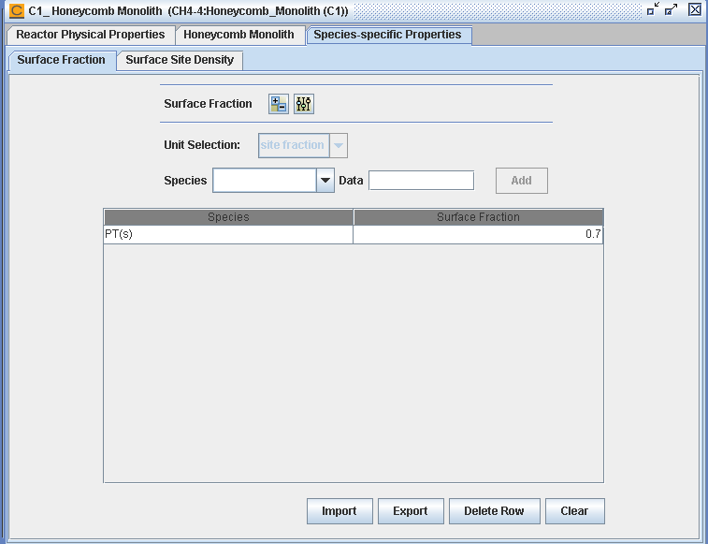Click the add/remove rows icon beside Surface Fraction
The height and width of the screenshot is (544, 708).
tap(279, 104)
